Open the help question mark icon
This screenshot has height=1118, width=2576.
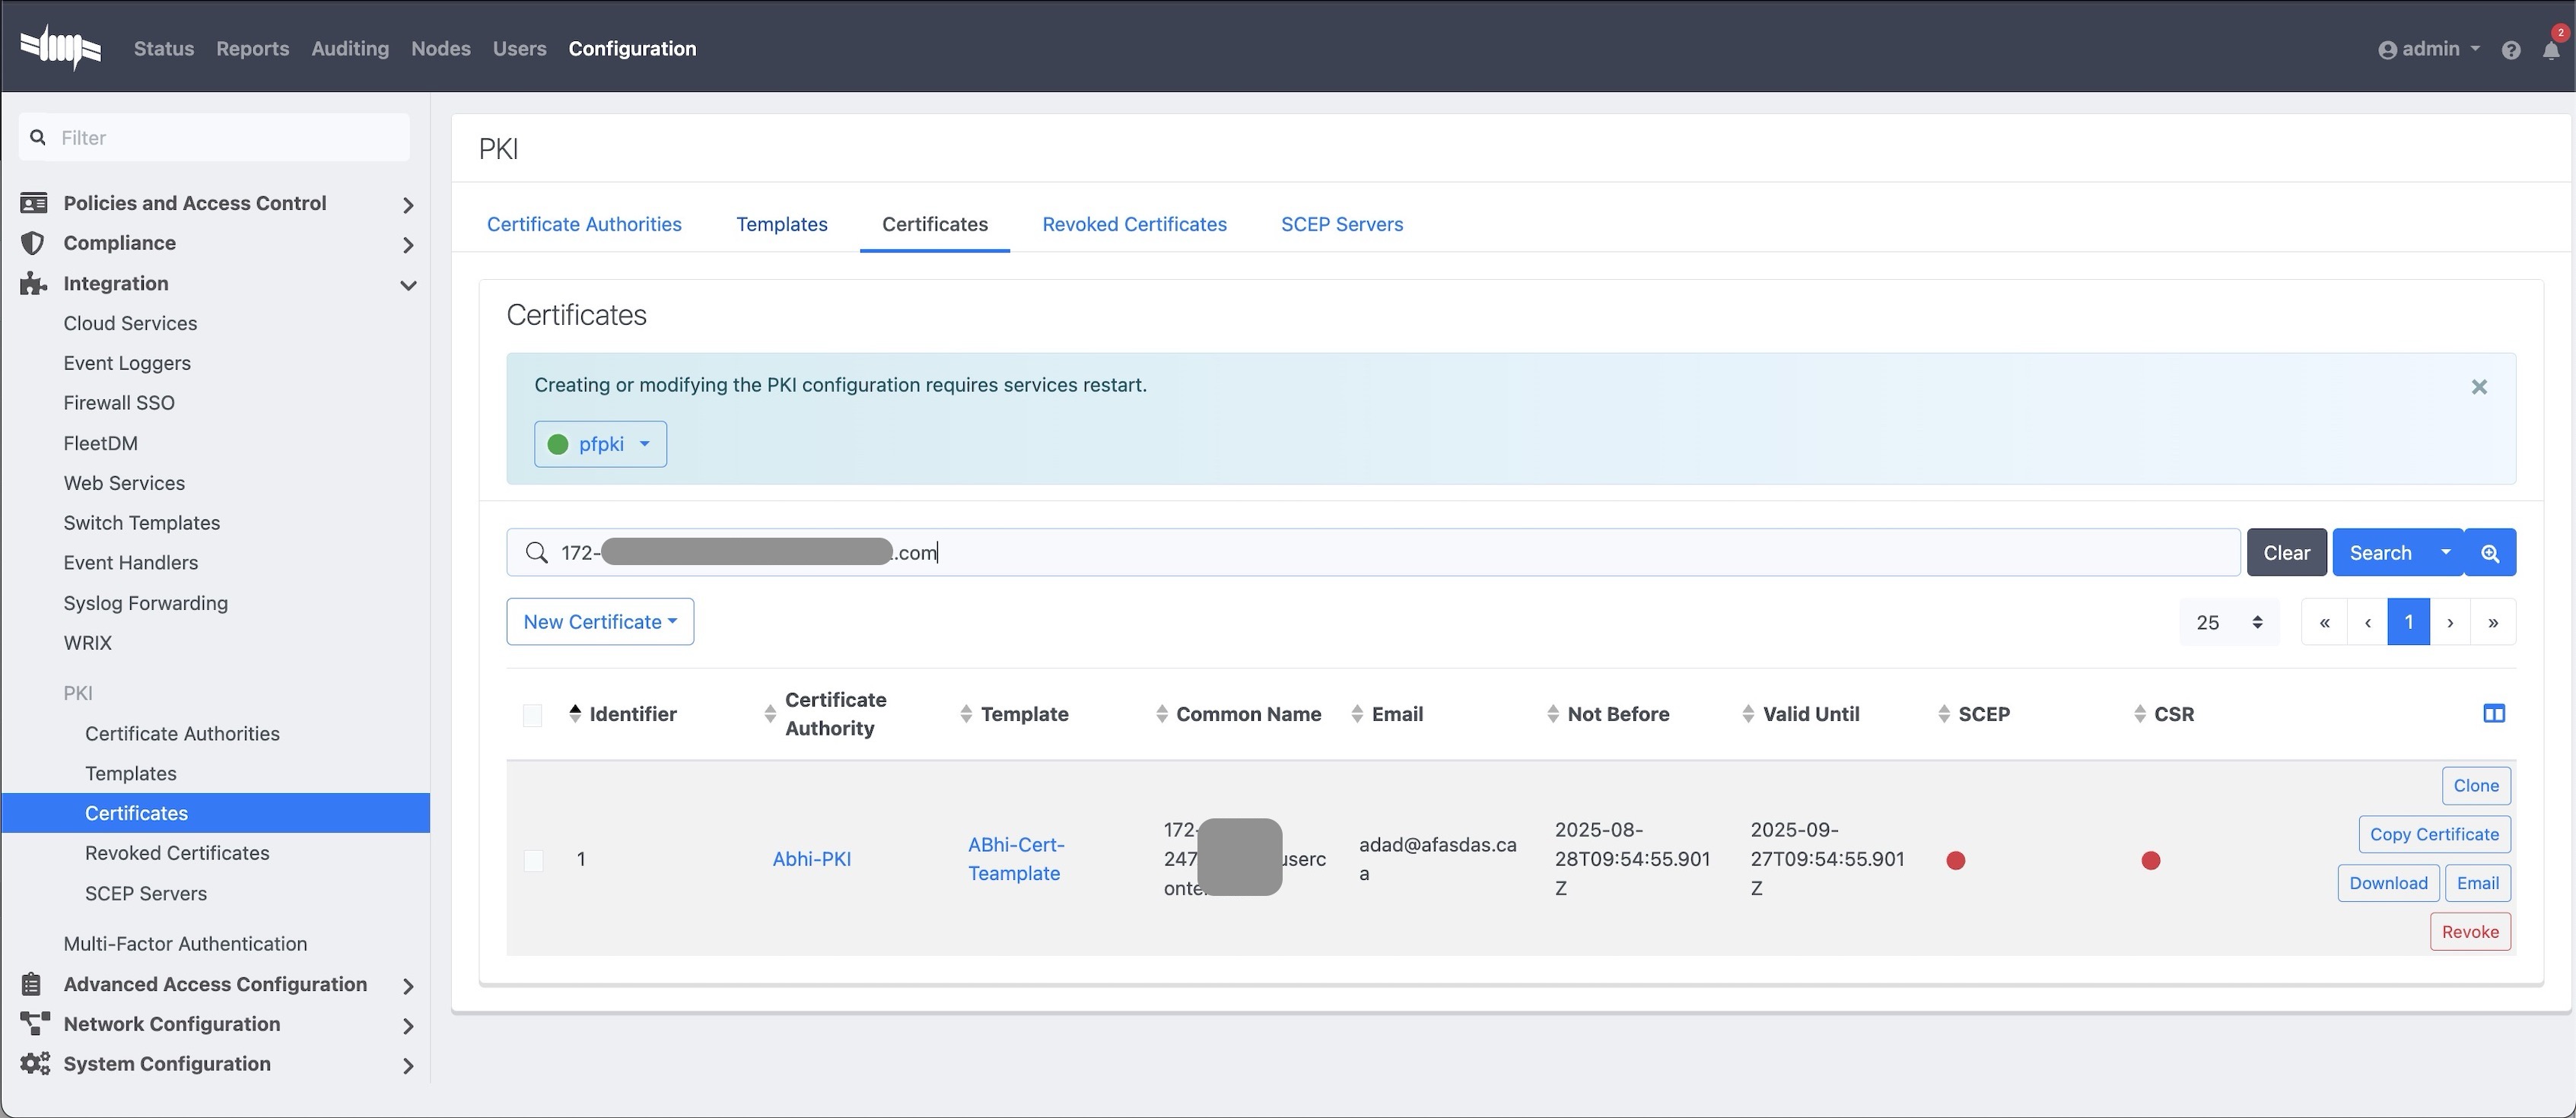[x=2511, y=49]
